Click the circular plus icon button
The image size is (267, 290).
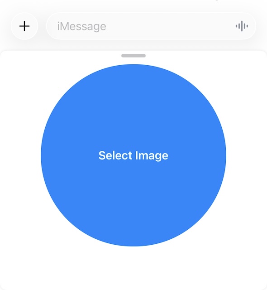point(24,26)
